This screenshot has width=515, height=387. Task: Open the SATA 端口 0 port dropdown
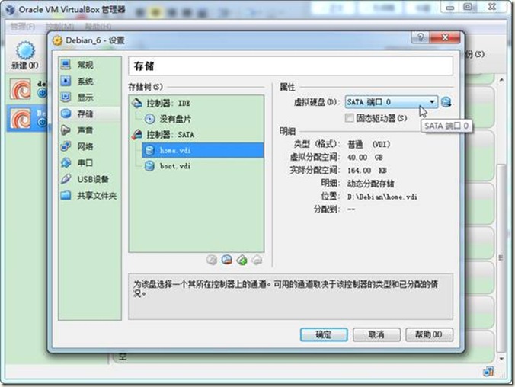click(x=391, y=102)
